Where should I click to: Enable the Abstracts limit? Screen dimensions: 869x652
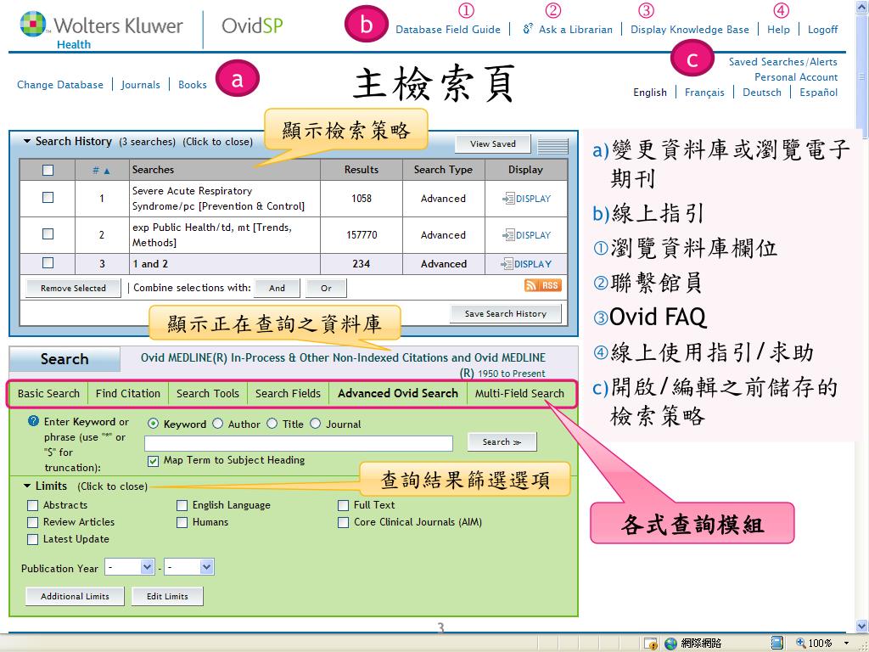[33, 505]
